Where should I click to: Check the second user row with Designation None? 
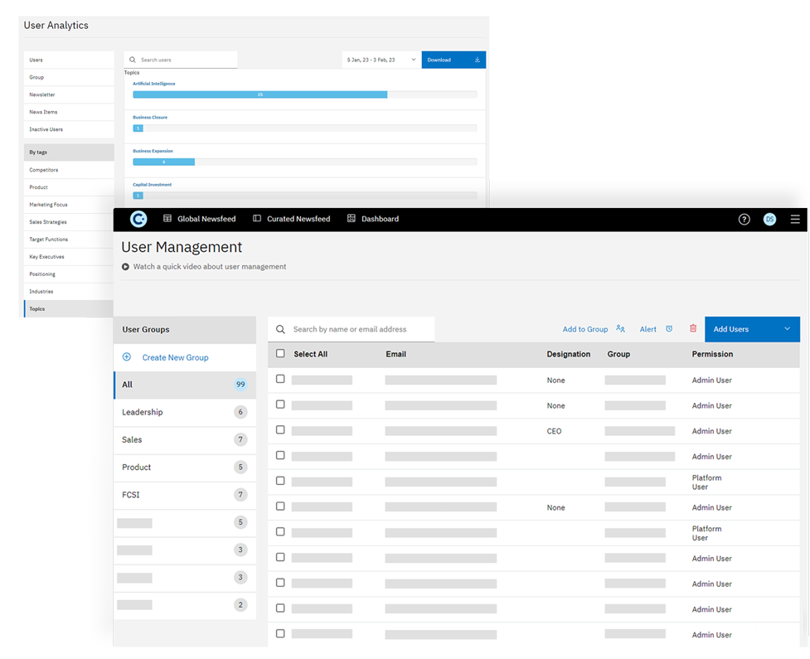coord(280,405)
